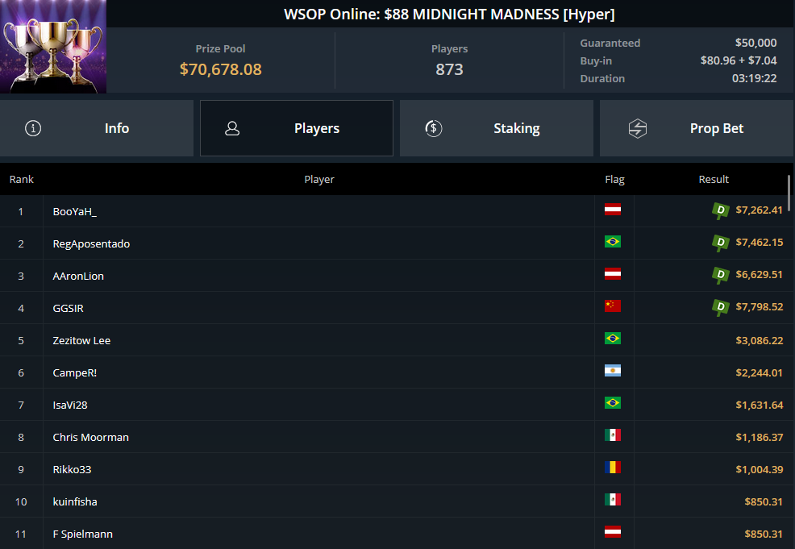This screenshot has width=795, height=549.
Task: Go to the Prop Bet tab
Action: pyautogui.click(x=697, y=128)
